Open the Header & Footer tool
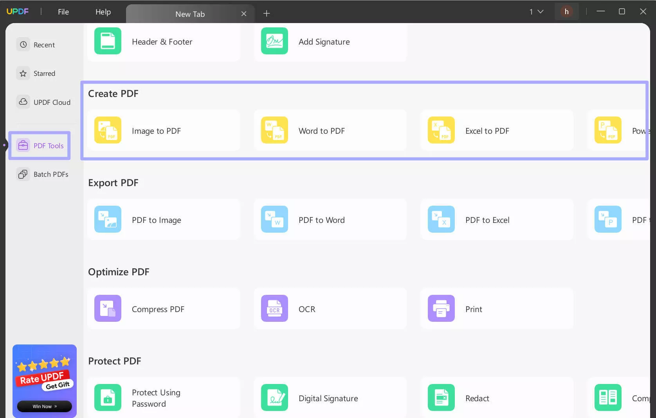Image resolution: width=656 pixels, height=418 pixels. pyautogui.click(x=162, y=42)
